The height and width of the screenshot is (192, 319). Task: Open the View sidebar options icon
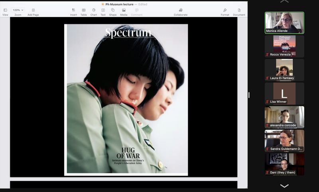coord(5,10)
